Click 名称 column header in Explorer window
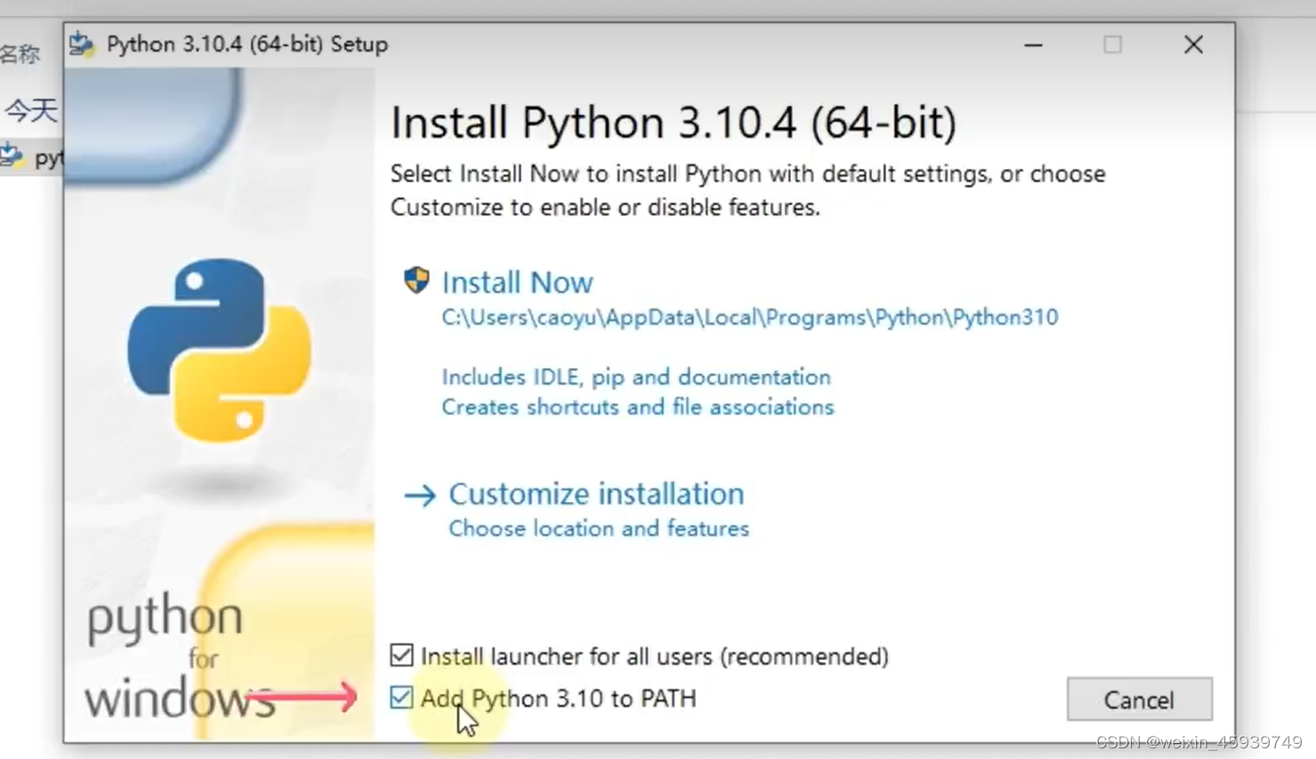1316x759 pixels. click(20, 53)
